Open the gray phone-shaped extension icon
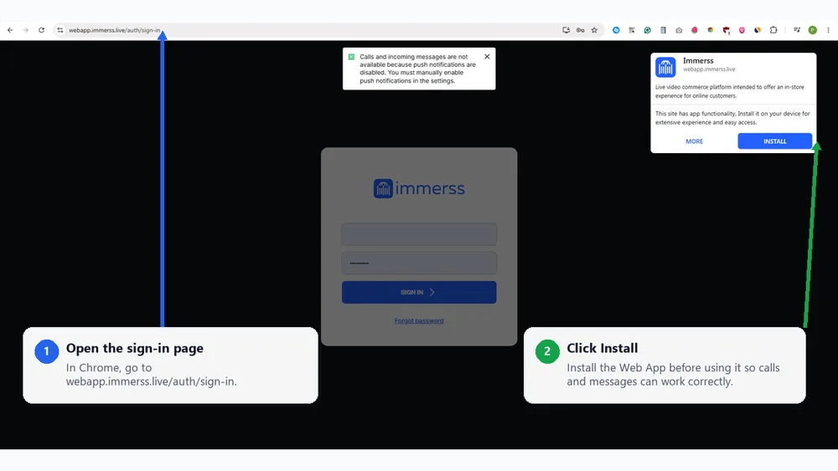838x471 pixels. point(663,30)
